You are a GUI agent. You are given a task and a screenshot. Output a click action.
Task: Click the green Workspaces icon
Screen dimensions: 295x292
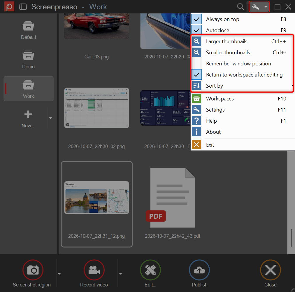click(x=196, y=98)
